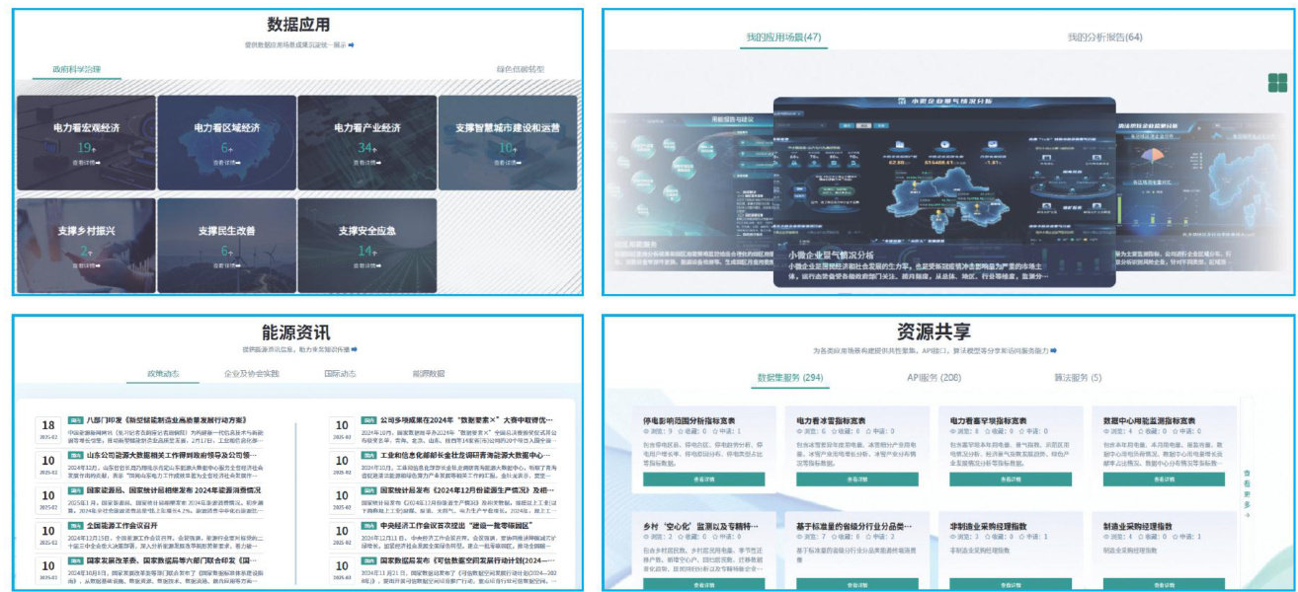View details under 支撑乡村振兴 card
Image resolution: width=1298 pixels, height=592 pixels.
(87, 265)
